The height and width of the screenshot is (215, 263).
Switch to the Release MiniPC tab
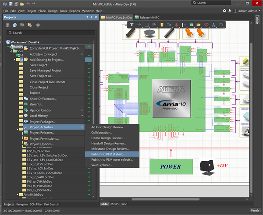(x=148, y=18)
